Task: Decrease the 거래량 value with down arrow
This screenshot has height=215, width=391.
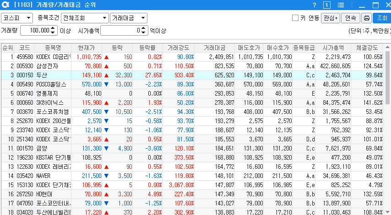Action: [53, 32]
